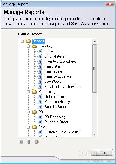The width and height of the screenshot is (116, 164).
Task: Select the Inventory Worksheet report icon
Action: pyautogui.click(x=40, y=61)
